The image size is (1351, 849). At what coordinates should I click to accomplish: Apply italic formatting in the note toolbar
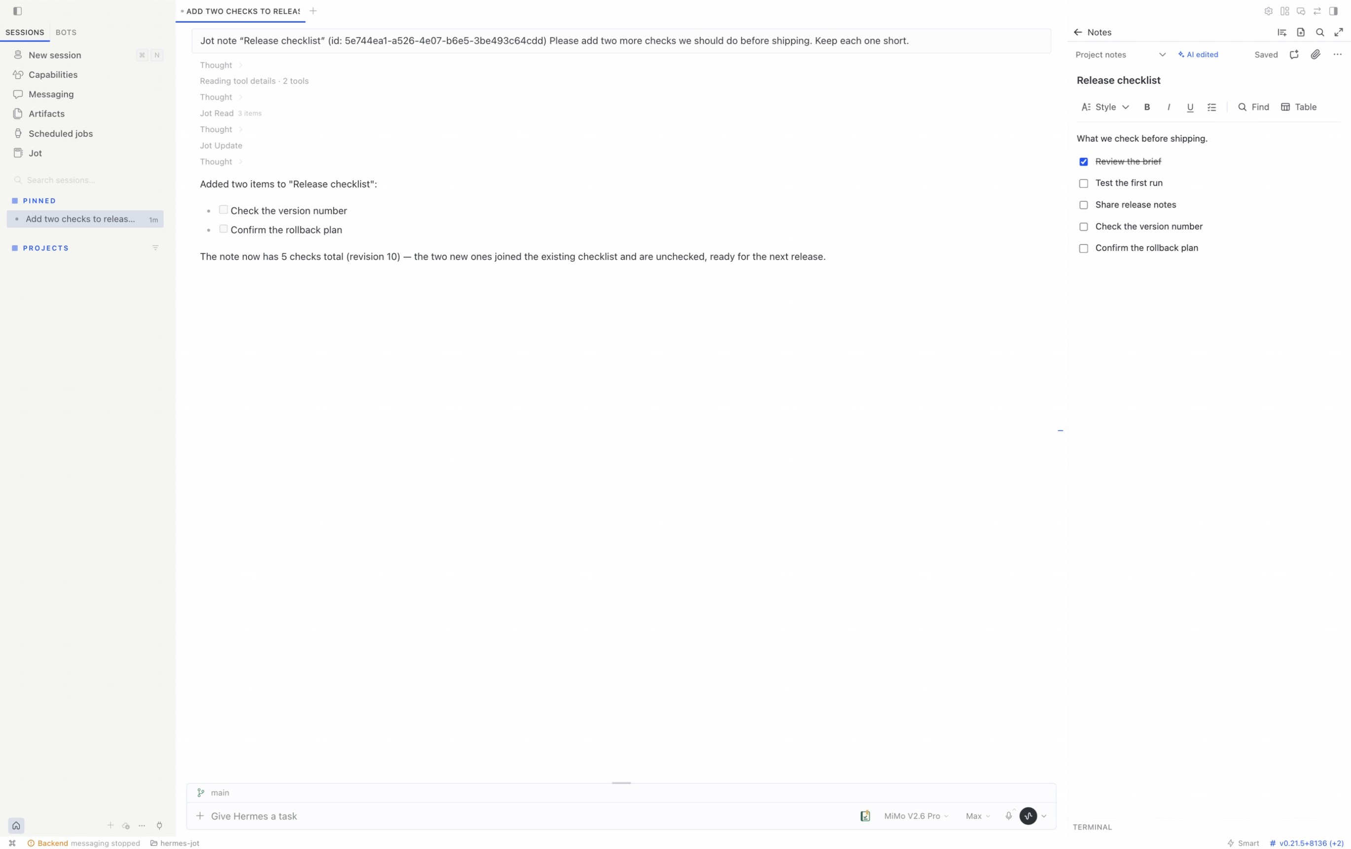[1169, 107]
